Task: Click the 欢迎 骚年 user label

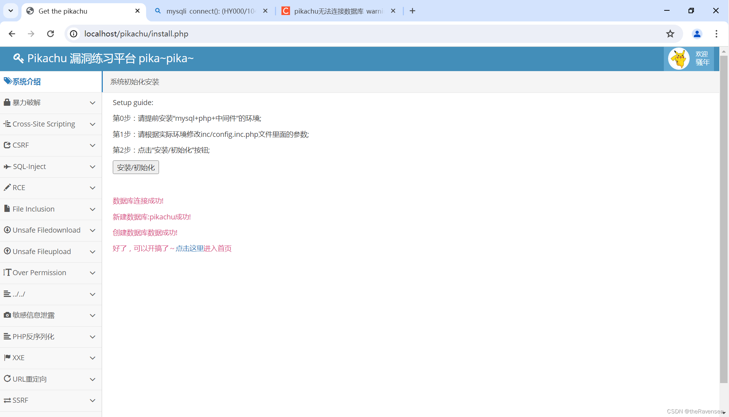Action: [702, 58]
